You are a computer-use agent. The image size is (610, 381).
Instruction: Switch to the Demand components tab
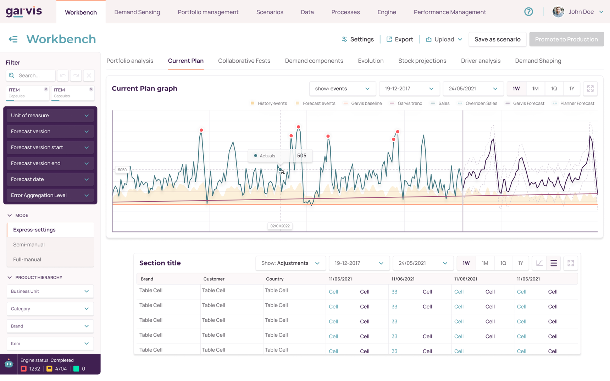click(x=314, y=61)
